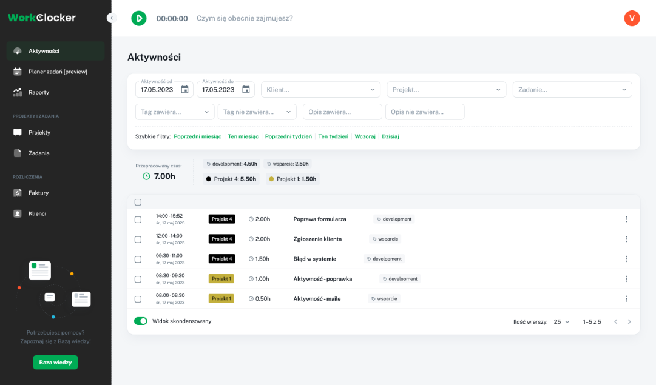Click the gold Projekt 1 color dot
Viewport: 656px width, 385px height.
point(271,179)
